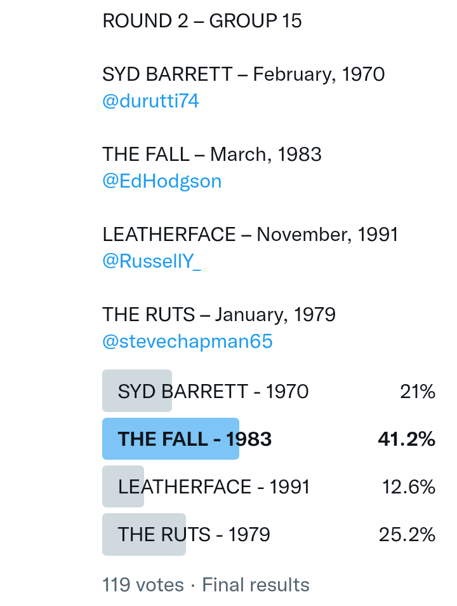The width and height of the screenshot is (457, 606).
Task: Open the @durutti74 profile mention
Action: (x=150, y=101)
